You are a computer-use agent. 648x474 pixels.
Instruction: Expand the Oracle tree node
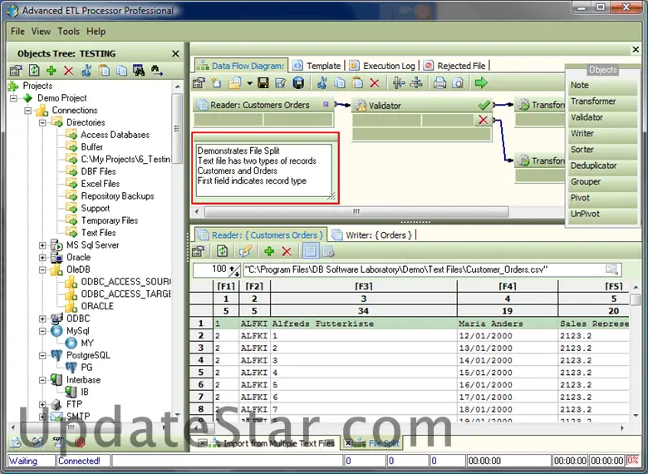point(42,258)
